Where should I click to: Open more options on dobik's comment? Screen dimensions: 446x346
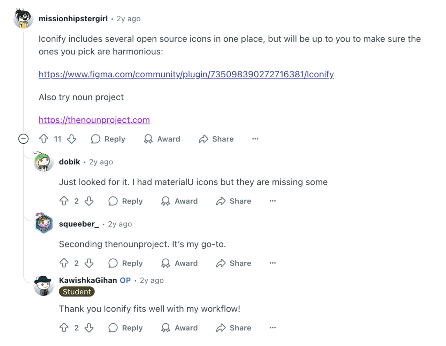(x=273, y=201)
